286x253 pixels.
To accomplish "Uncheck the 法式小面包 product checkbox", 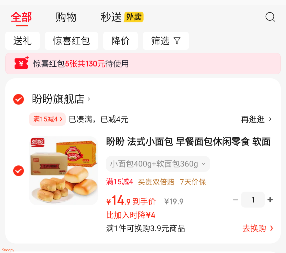I will (x=19, y=171).
